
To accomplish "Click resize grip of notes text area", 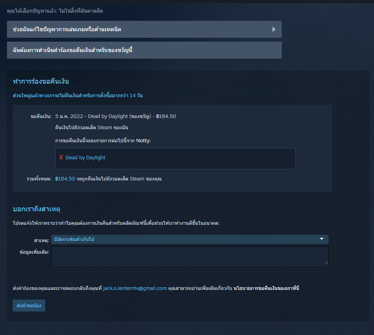I will (326, 263).
